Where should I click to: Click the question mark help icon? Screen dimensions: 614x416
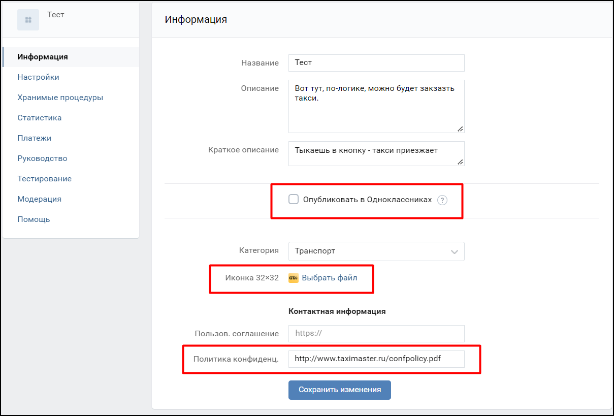click(x=442, y=200)
